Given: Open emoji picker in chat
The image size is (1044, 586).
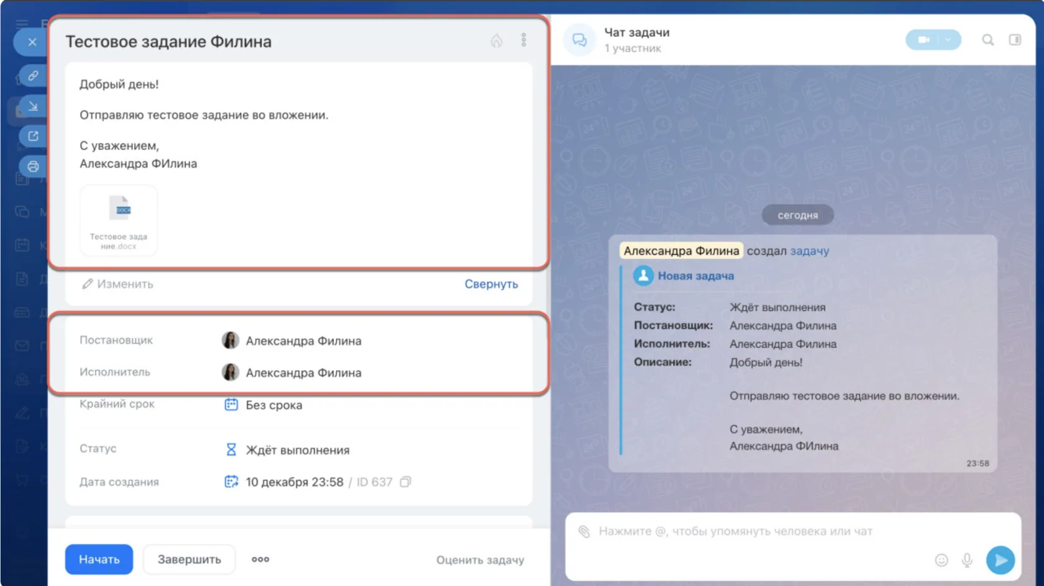Looking at the screenshot, I should click(941, 560).
